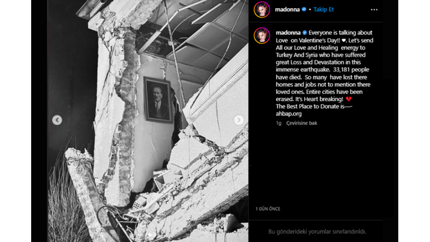Advance to the next photo in carousel
This screenshot has height=242, width=430.
coord(239,120)
